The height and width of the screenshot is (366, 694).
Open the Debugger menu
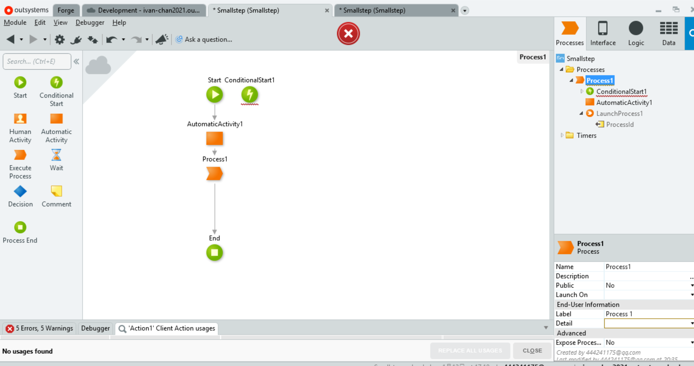click(90, 22)
